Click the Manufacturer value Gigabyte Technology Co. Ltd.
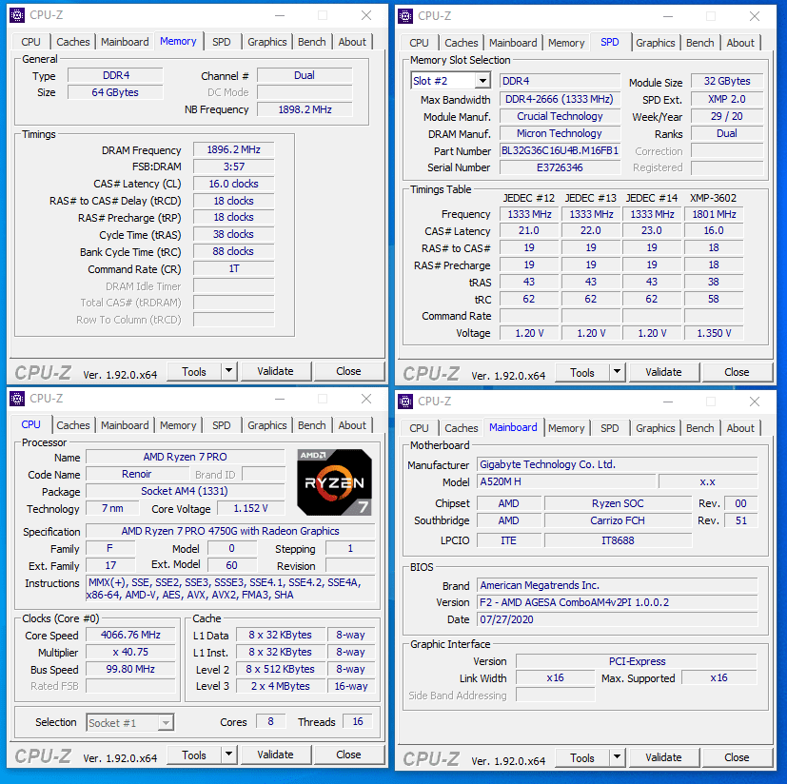The height and width of the screenshot is (784, 787). [x=618, y=464]
